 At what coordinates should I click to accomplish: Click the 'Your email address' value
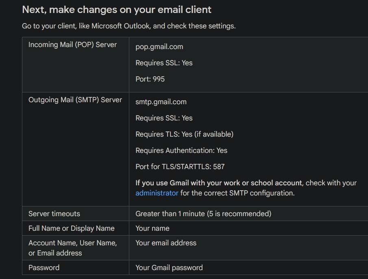[x=166, y=243]
